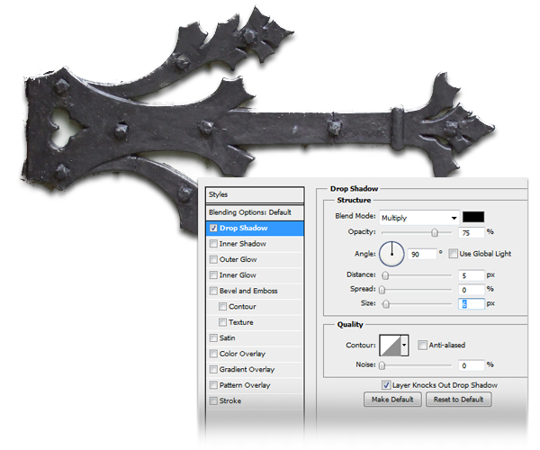The image size is (540, 450).
Task: Click the Angle dial control
Action: (391, 254)
